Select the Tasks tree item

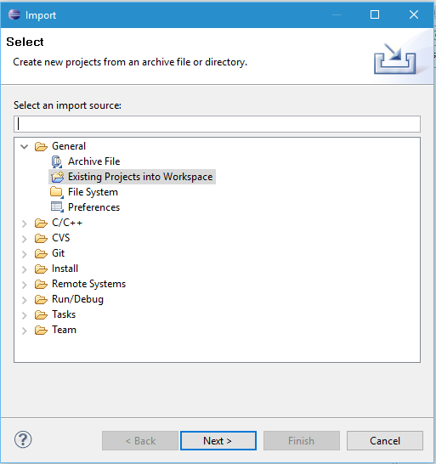[64, 314]
